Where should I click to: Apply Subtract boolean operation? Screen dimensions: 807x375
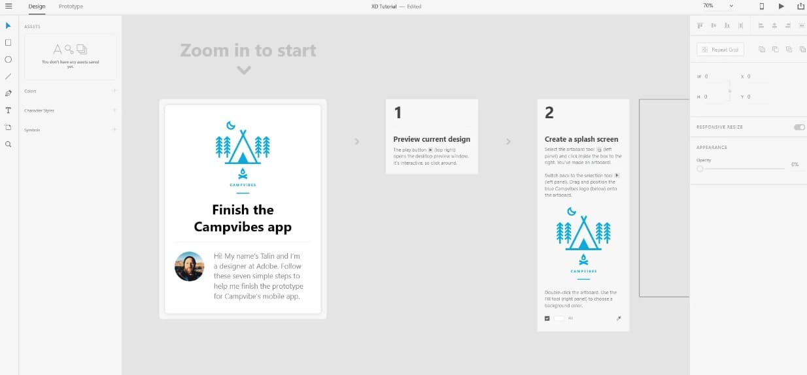coord(775,50)
